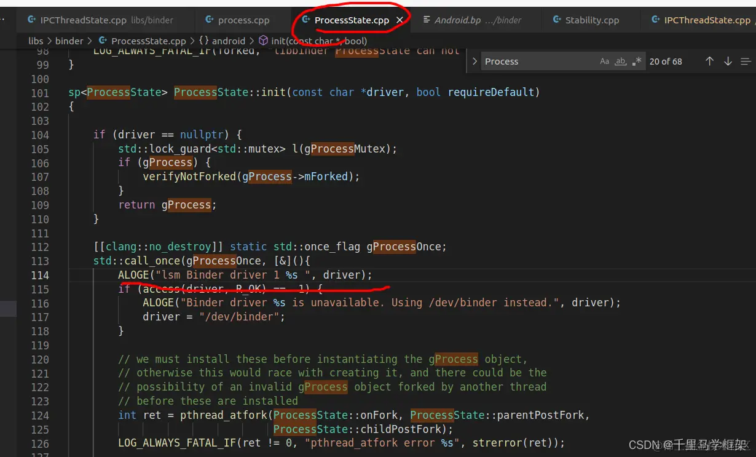Screen dimensions: 756x457
Task: Click 'requireDefault' parameter on line 101
Action: pos(490,93)
